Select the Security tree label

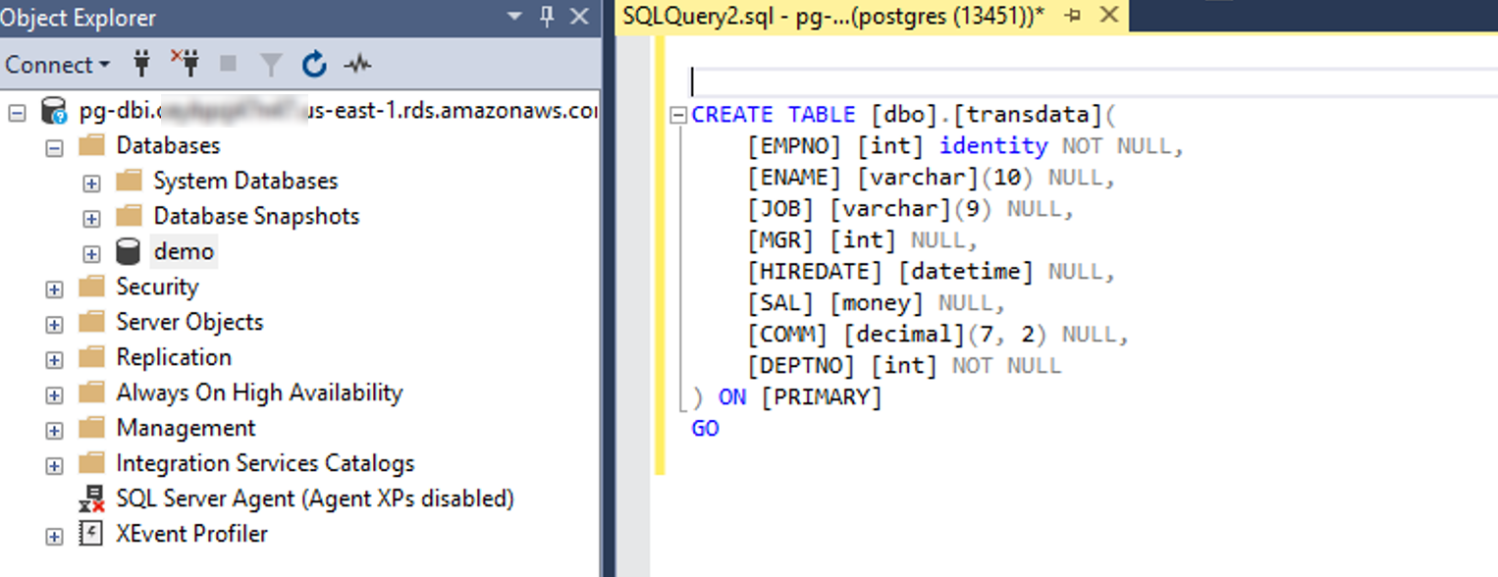157,287
